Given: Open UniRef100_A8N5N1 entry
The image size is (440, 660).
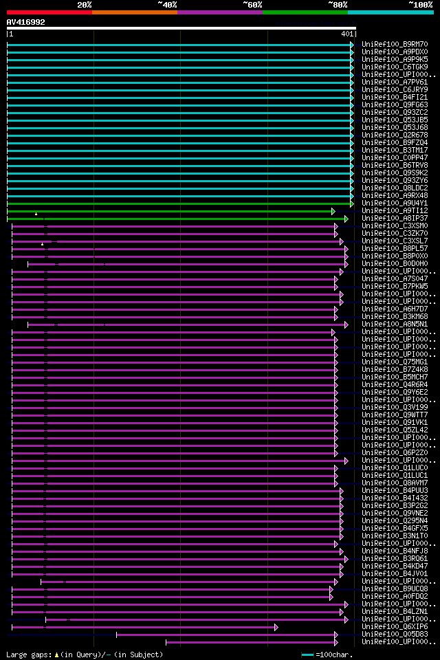Looking at the screenshot, I should [x=395, y=324].
